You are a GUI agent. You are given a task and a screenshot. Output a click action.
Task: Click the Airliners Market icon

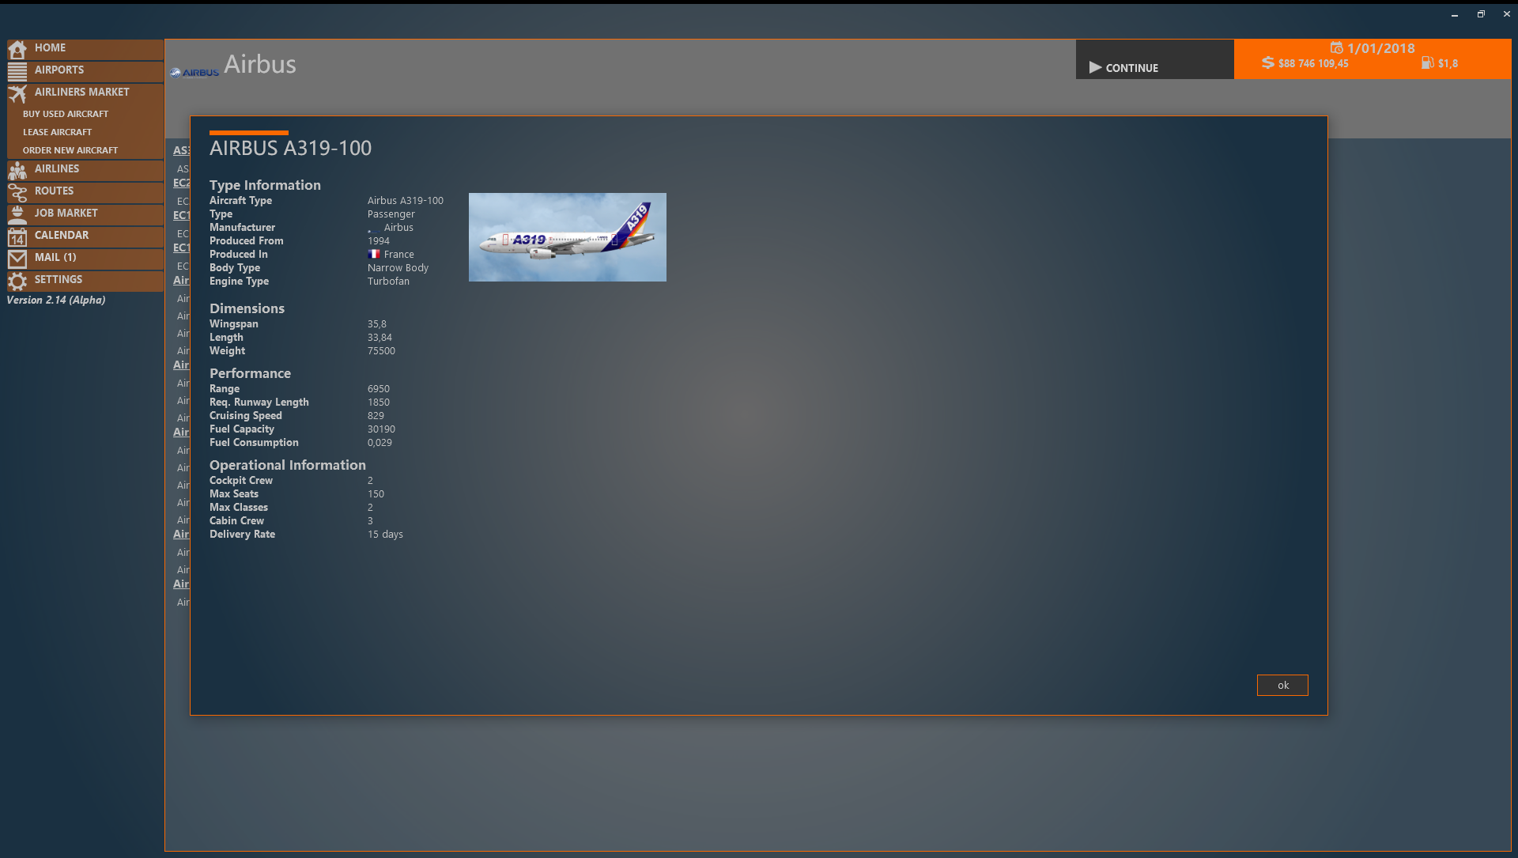[17, 92]
